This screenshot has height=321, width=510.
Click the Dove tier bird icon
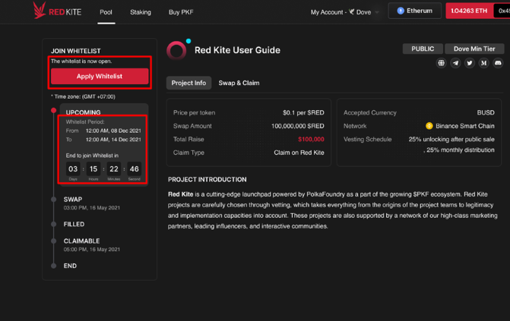tap(352, 11)
